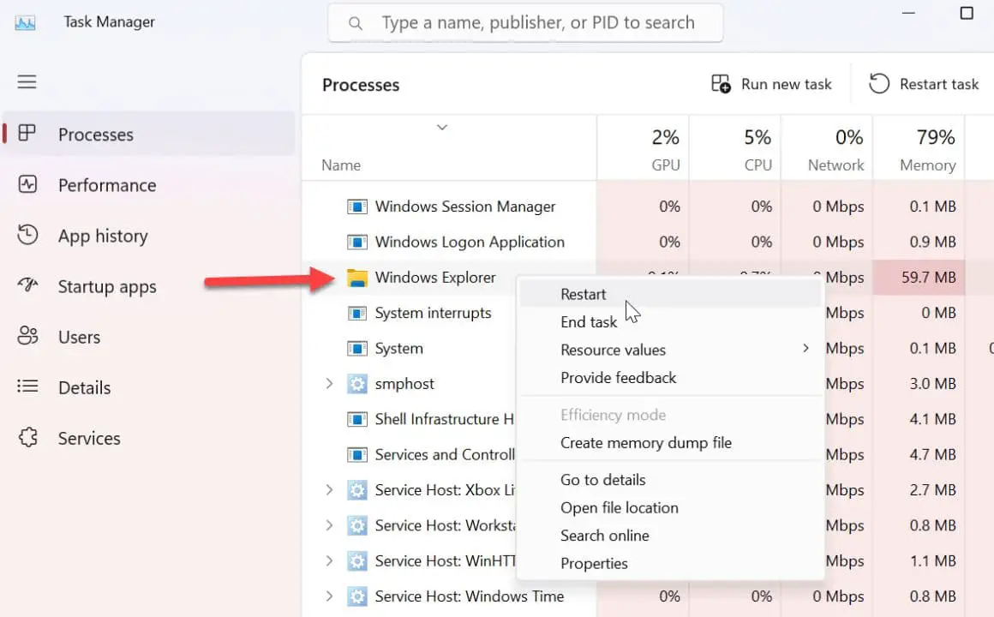Click the Services puzzle icon
Image resolution: width=994 pixels, height=617 pixels.
click(x=27, y=438)
